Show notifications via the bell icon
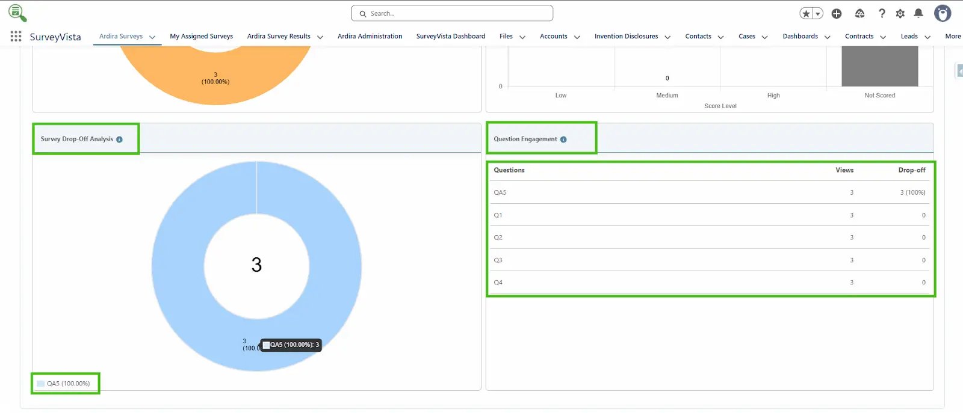963x413 pixels. coord(918,13)
